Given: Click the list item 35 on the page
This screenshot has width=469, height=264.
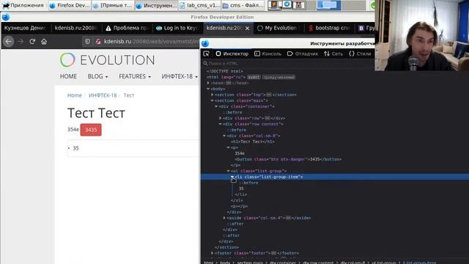Looking at the screenshot, I should pos(133,148).
